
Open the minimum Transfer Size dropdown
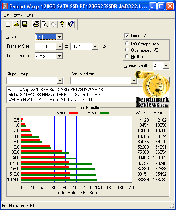point(59,47)
